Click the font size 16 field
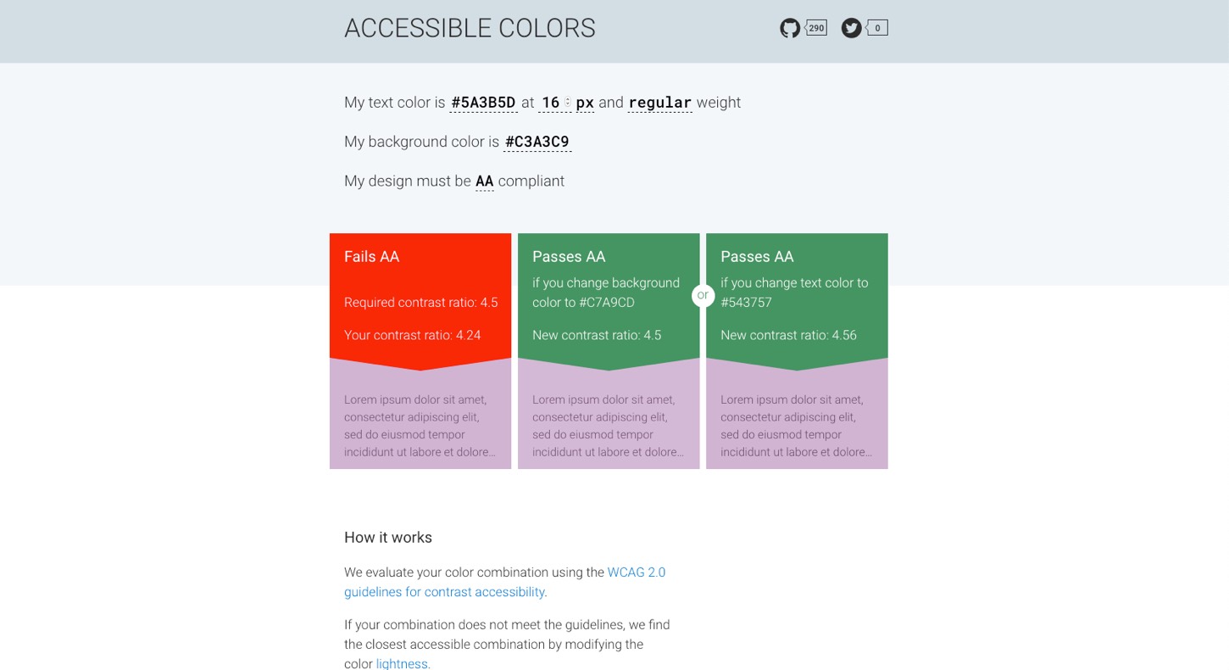 (x=549, y=103)
